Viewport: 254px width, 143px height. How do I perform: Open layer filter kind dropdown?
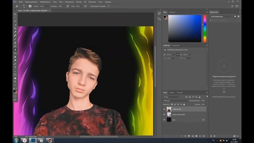pos(171,97)
